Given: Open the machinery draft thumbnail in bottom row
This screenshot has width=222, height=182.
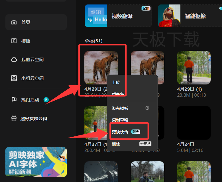Looking at the screenshot, I should pyautogui.click(x=101, y=172).
